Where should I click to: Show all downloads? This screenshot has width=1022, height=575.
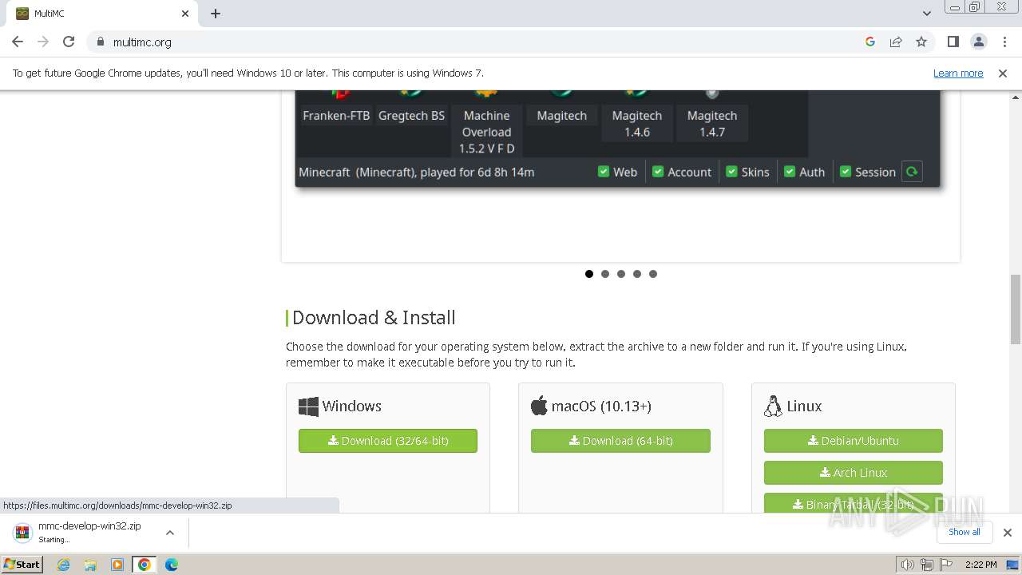point(965,532)
